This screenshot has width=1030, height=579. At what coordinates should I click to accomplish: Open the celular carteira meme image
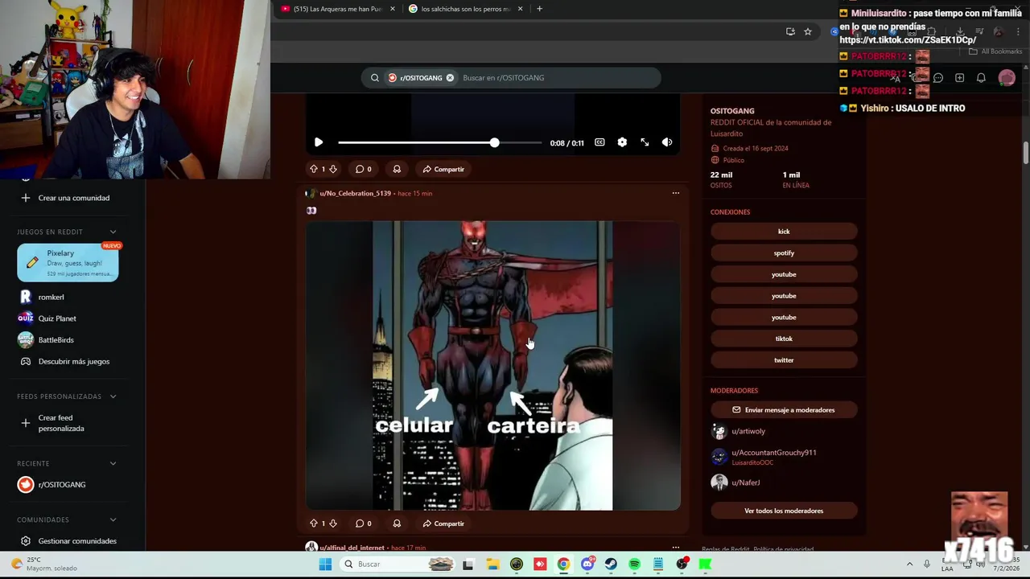[492, 366]
